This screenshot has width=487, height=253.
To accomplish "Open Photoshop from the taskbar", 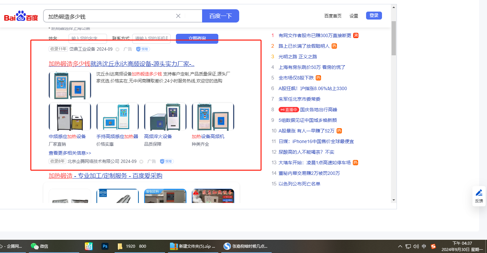I will (x=105, y=246).
